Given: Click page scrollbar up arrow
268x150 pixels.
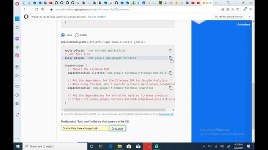Looking at the screenshot, I should pos(253,22).
